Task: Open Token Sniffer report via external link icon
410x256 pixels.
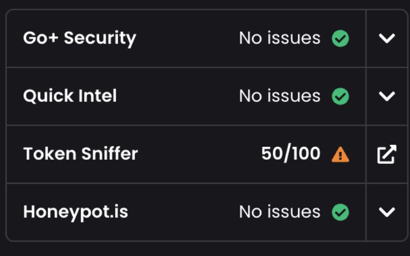Action: click(387, 154)
